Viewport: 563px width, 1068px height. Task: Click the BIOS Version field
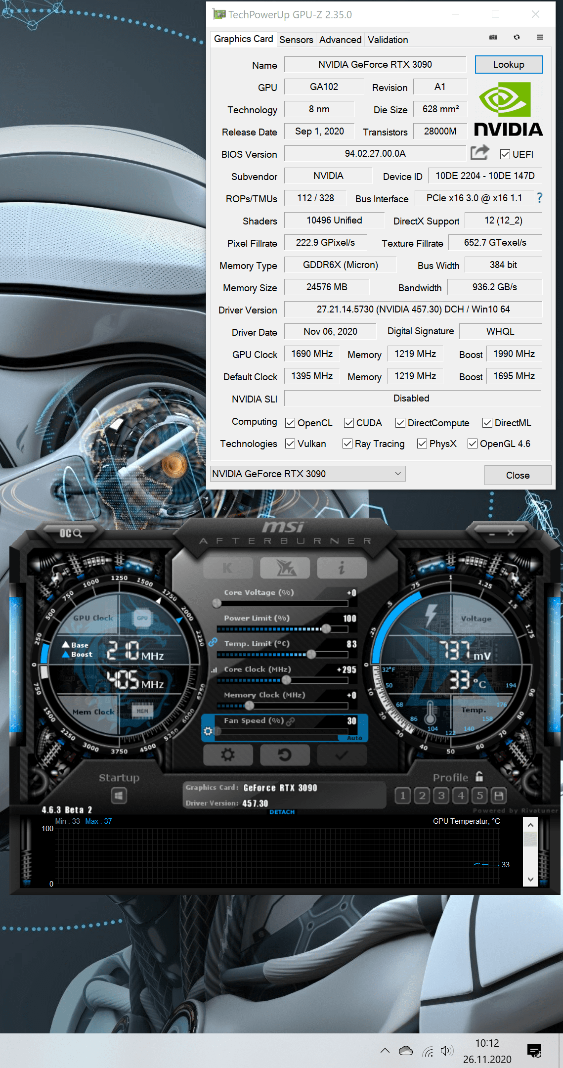[375, 153]
